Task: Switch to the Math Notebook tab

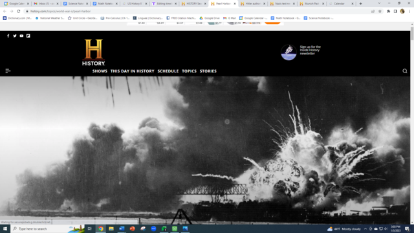Action: tap(105, 4)
